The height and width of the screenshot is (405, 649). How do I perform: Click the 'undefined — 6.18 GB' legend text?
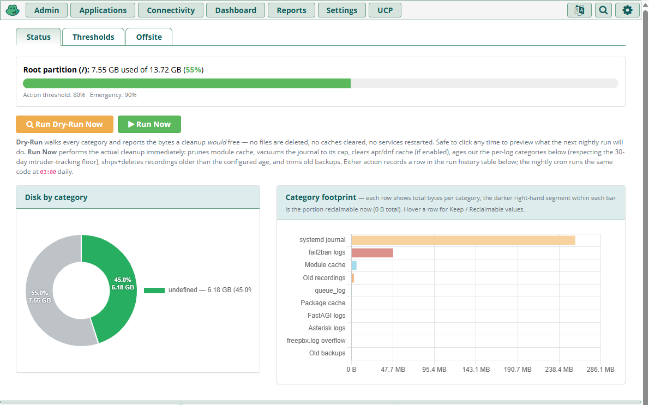pos(209,290)
